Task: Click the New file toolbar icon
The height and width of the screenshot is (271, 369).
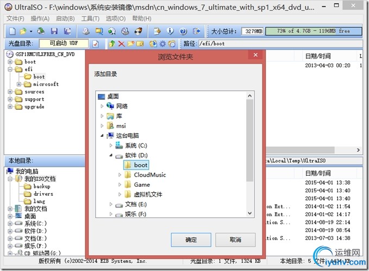Action: 12,31
